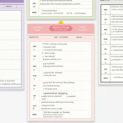This screenshot has width=123, height=123.
Task: Select the DECEMBER date entry
Action: pyautogui.click(x=64, y=37)
